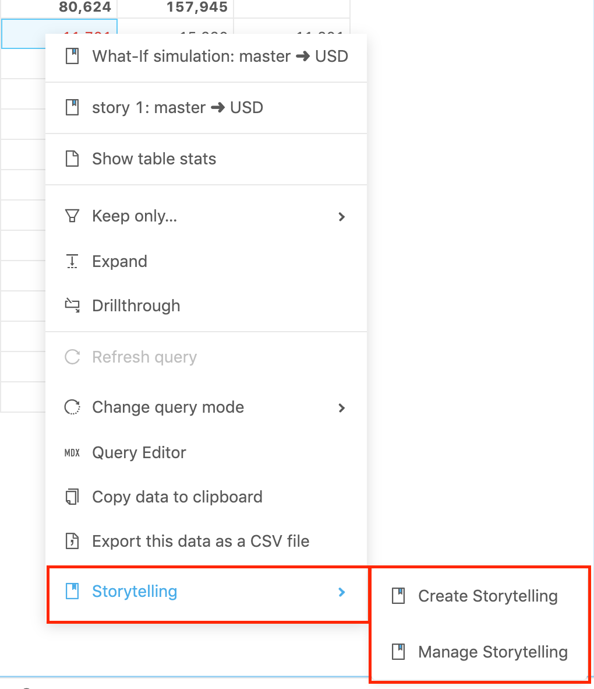Image resolution: width=594 pixels, height=689 pixels.
Task: Click the CSV file icon beside Export
Action: click(72, 541)
